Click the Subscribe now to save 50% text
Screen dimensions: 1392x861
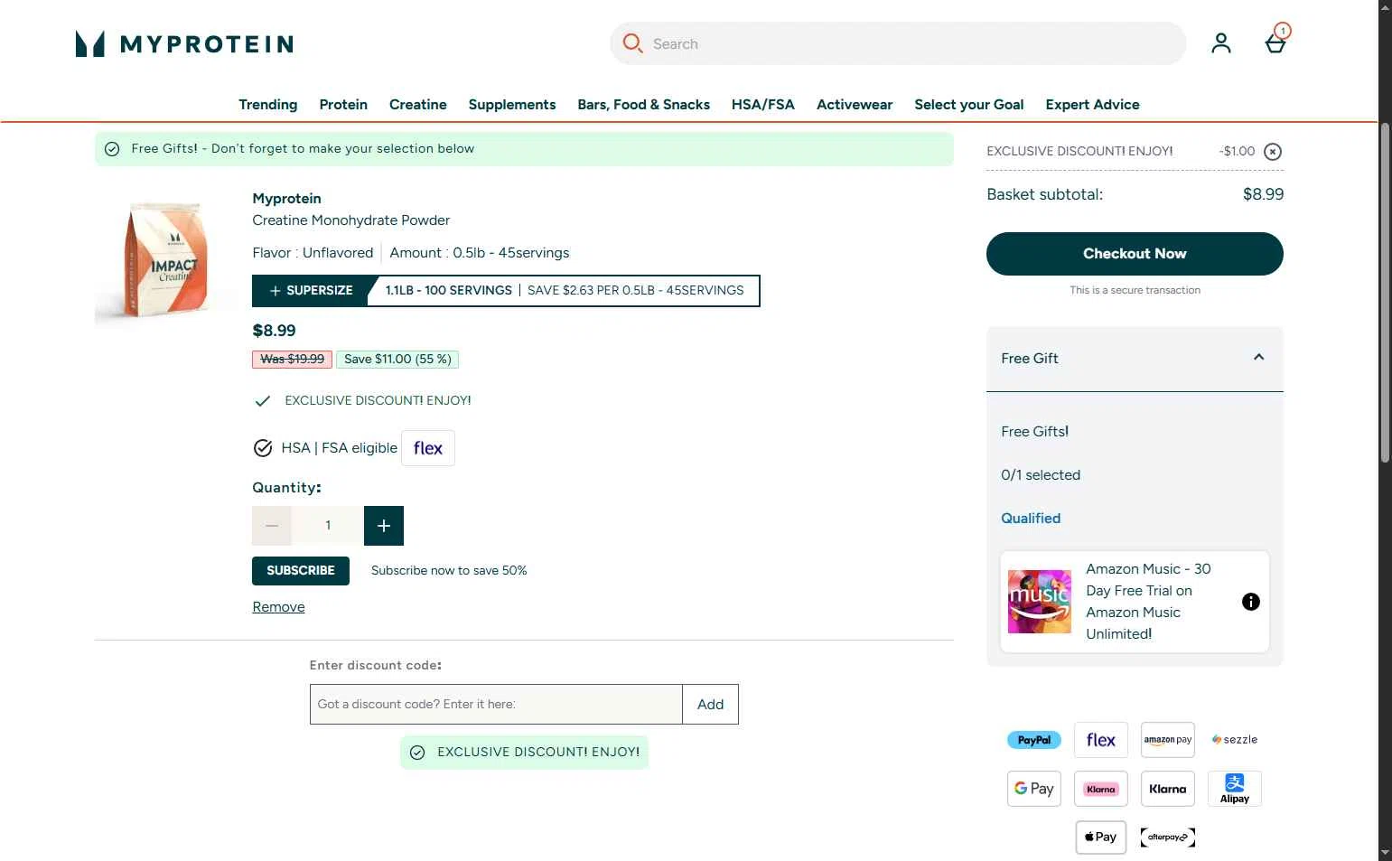tap(449, 571)
